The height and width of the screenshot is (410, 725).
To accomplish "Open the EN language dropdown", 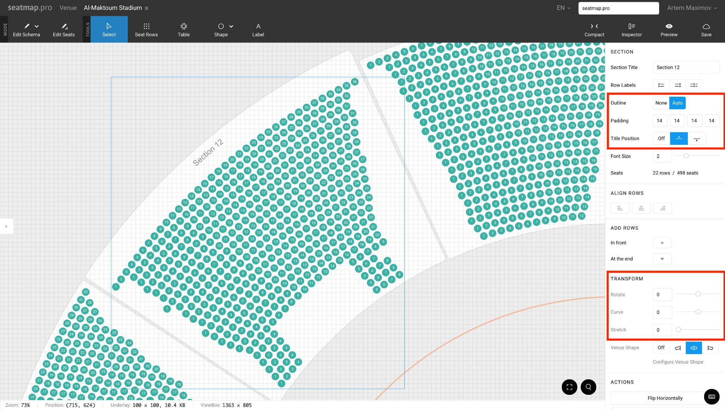I will [564, 8].
